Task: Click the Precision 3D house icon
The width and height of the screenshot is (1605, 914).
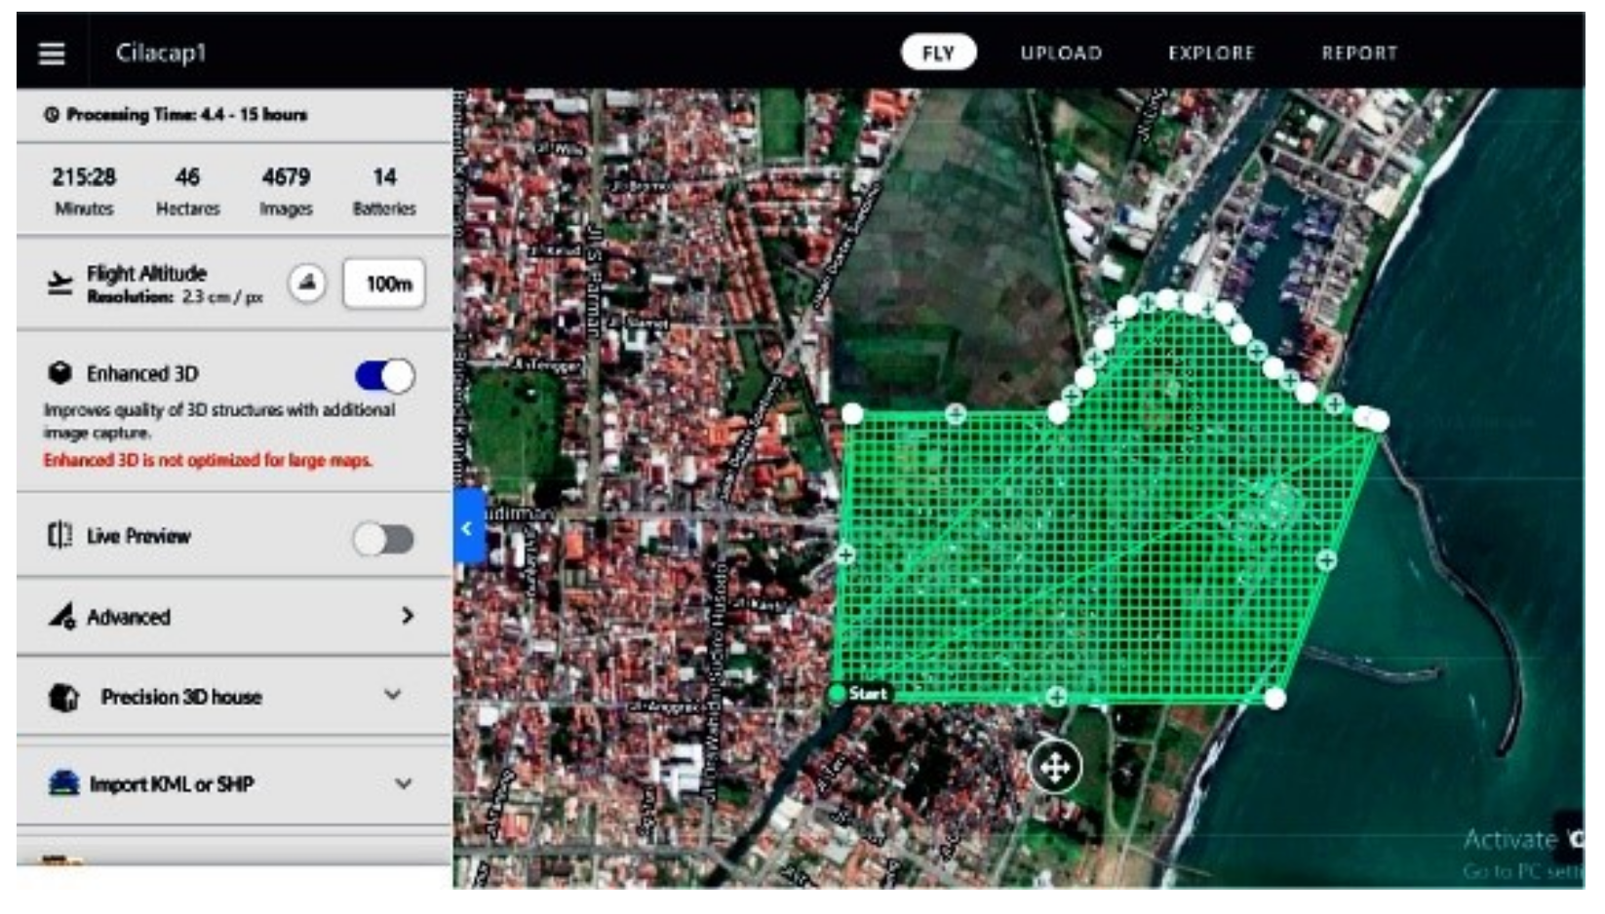Action: 64,698
